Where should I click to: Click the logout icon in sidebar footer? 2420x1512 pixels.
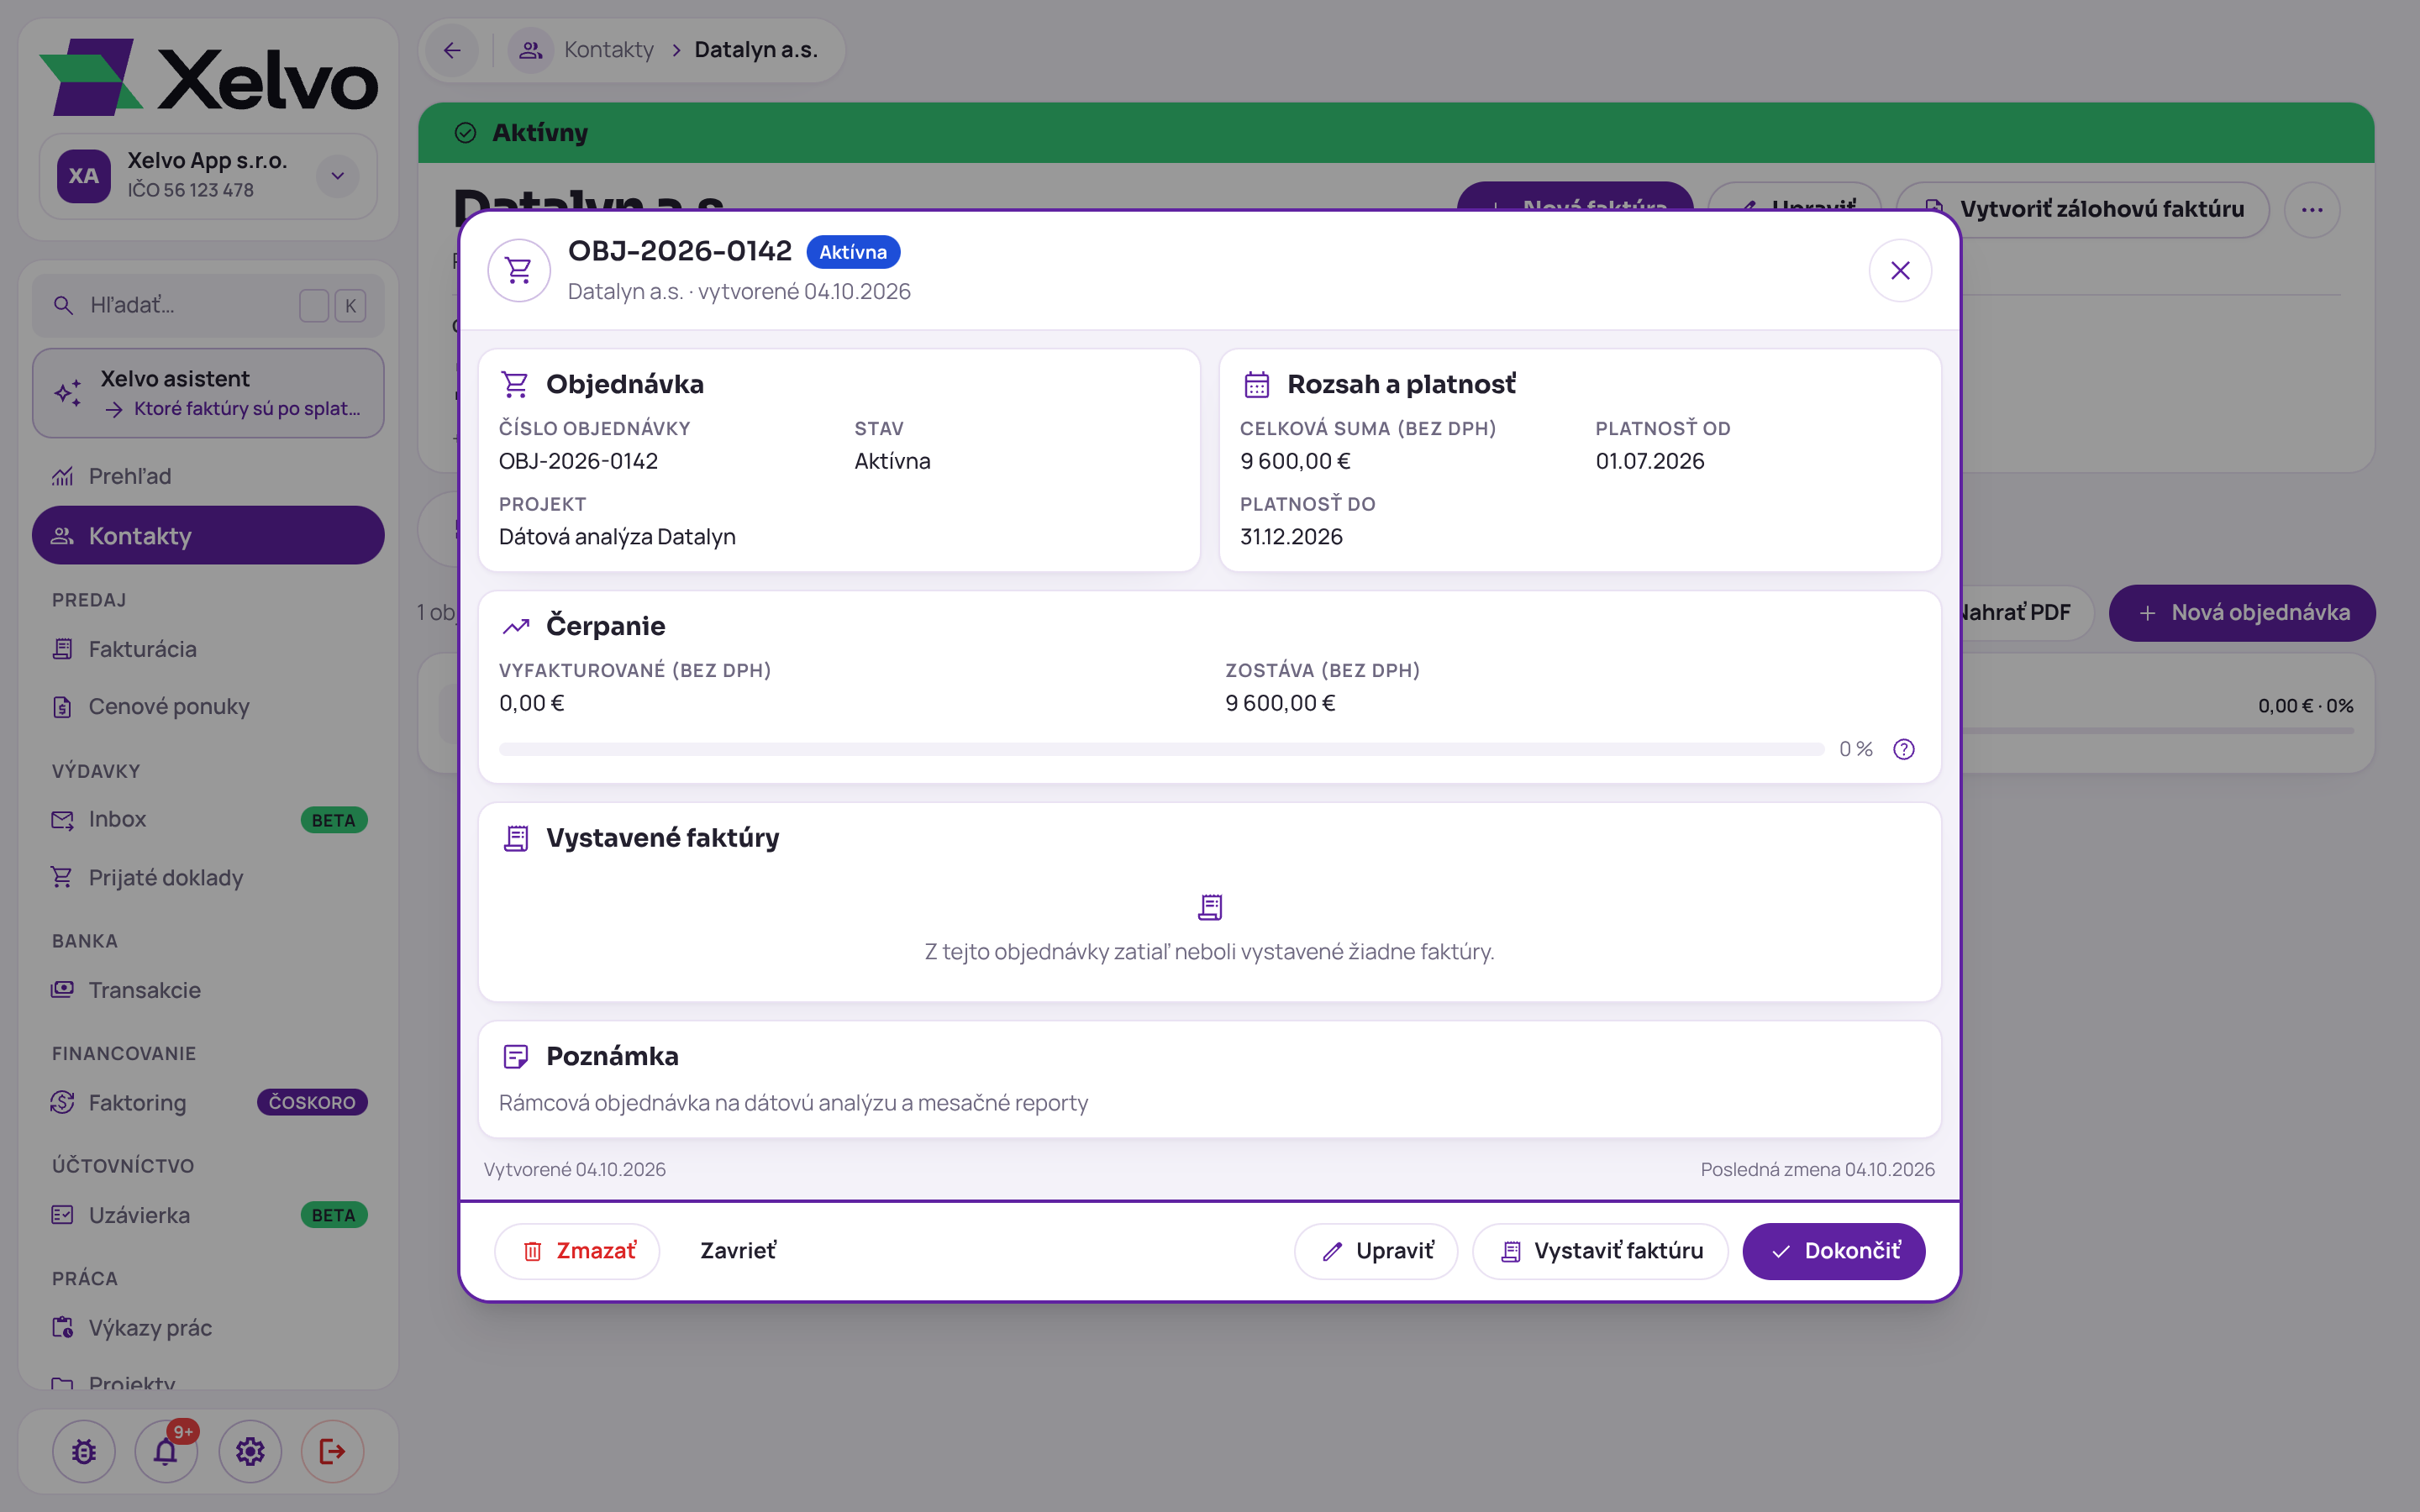332,1451
